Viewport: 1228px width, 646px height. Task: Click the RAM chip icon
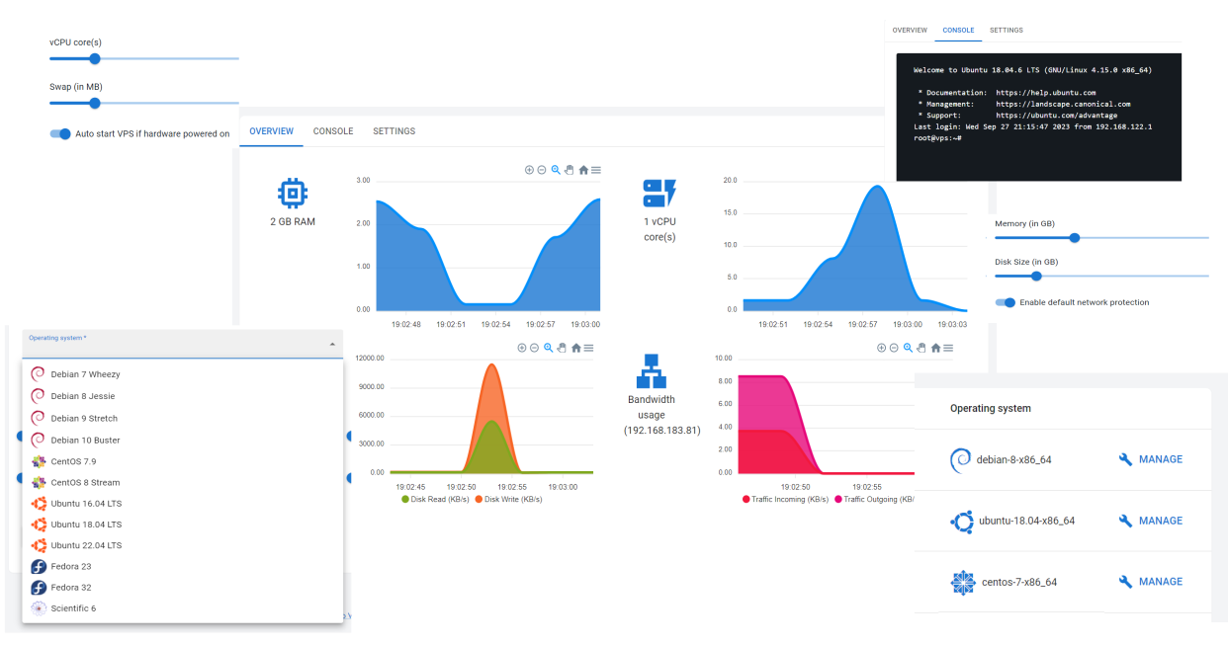click(x=293, y=194)
